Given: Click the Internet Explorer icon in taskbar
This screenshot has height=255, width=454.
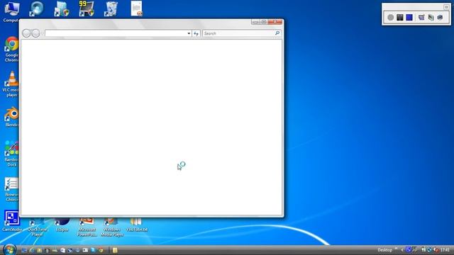Looking at the screenshot, I should (x=32, y=250).
